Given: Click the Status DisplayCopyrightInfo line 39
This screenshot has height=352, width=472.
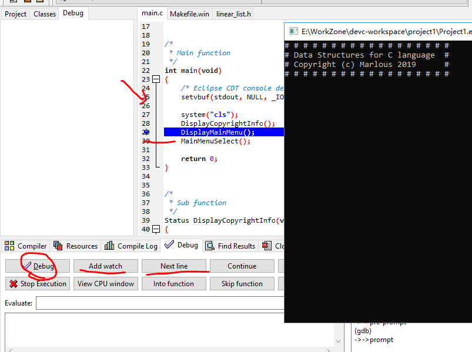Looking at the screenshot, I should 224,220.
